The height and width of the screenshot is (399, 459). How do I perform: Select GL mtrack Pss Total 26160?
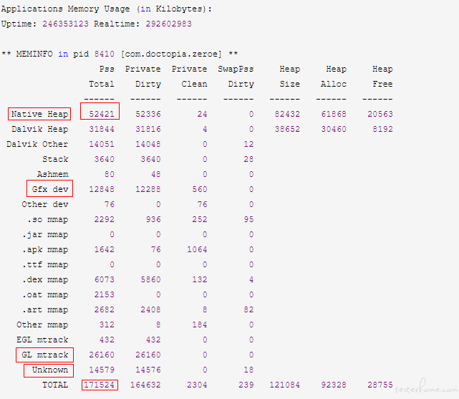click(x=102, y=355)
